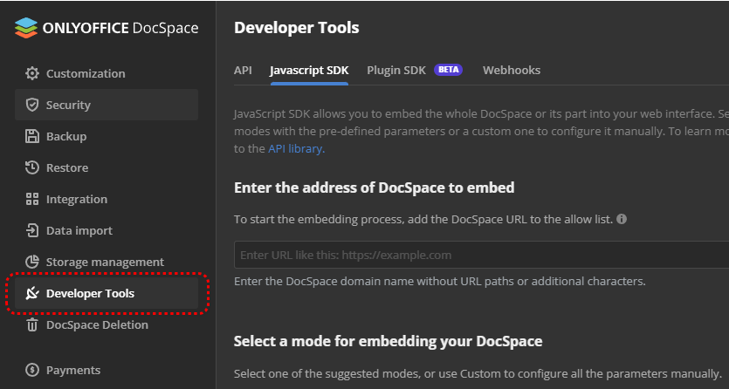Viewport: 729px width, 389px height.
Task: Open the Backup section
Action: coord(107,136)
